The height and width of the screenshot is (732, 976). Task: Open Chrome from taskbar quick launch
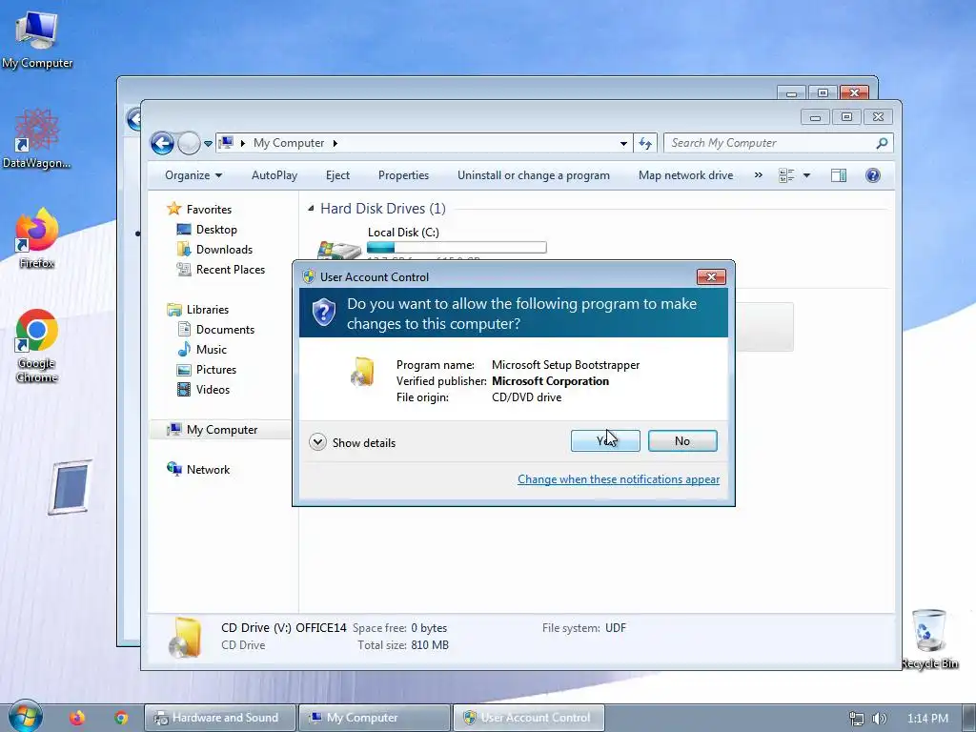click(121, 718)
